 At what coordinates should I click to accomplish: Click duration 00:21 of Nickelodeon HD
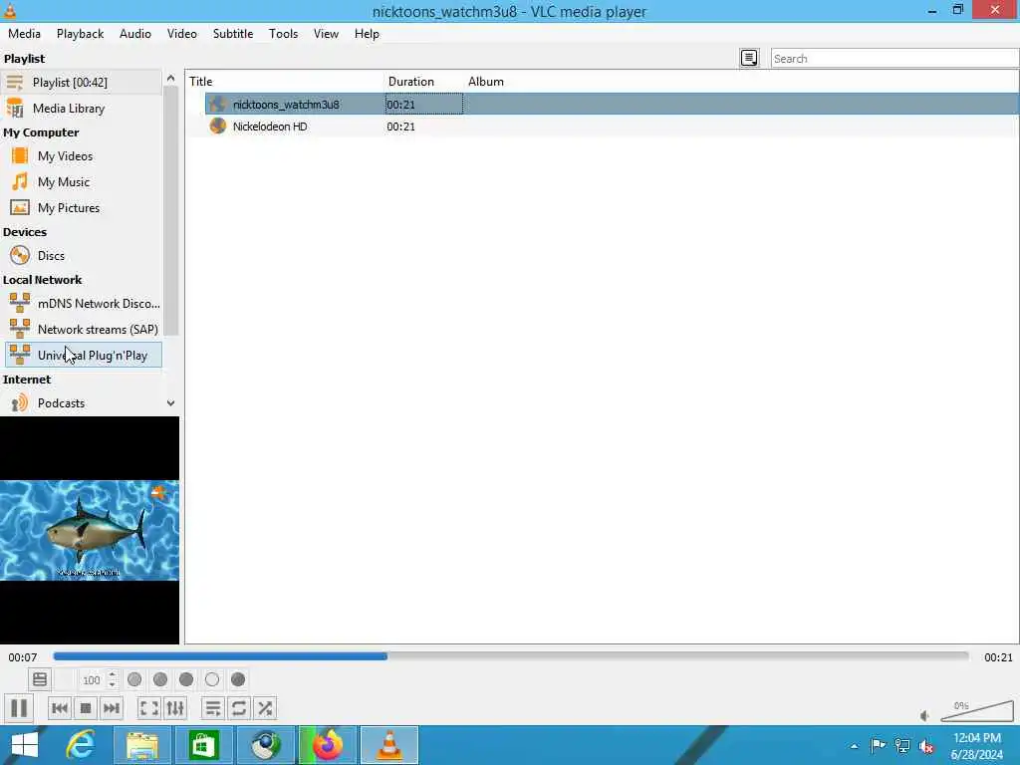coord(400,127)
